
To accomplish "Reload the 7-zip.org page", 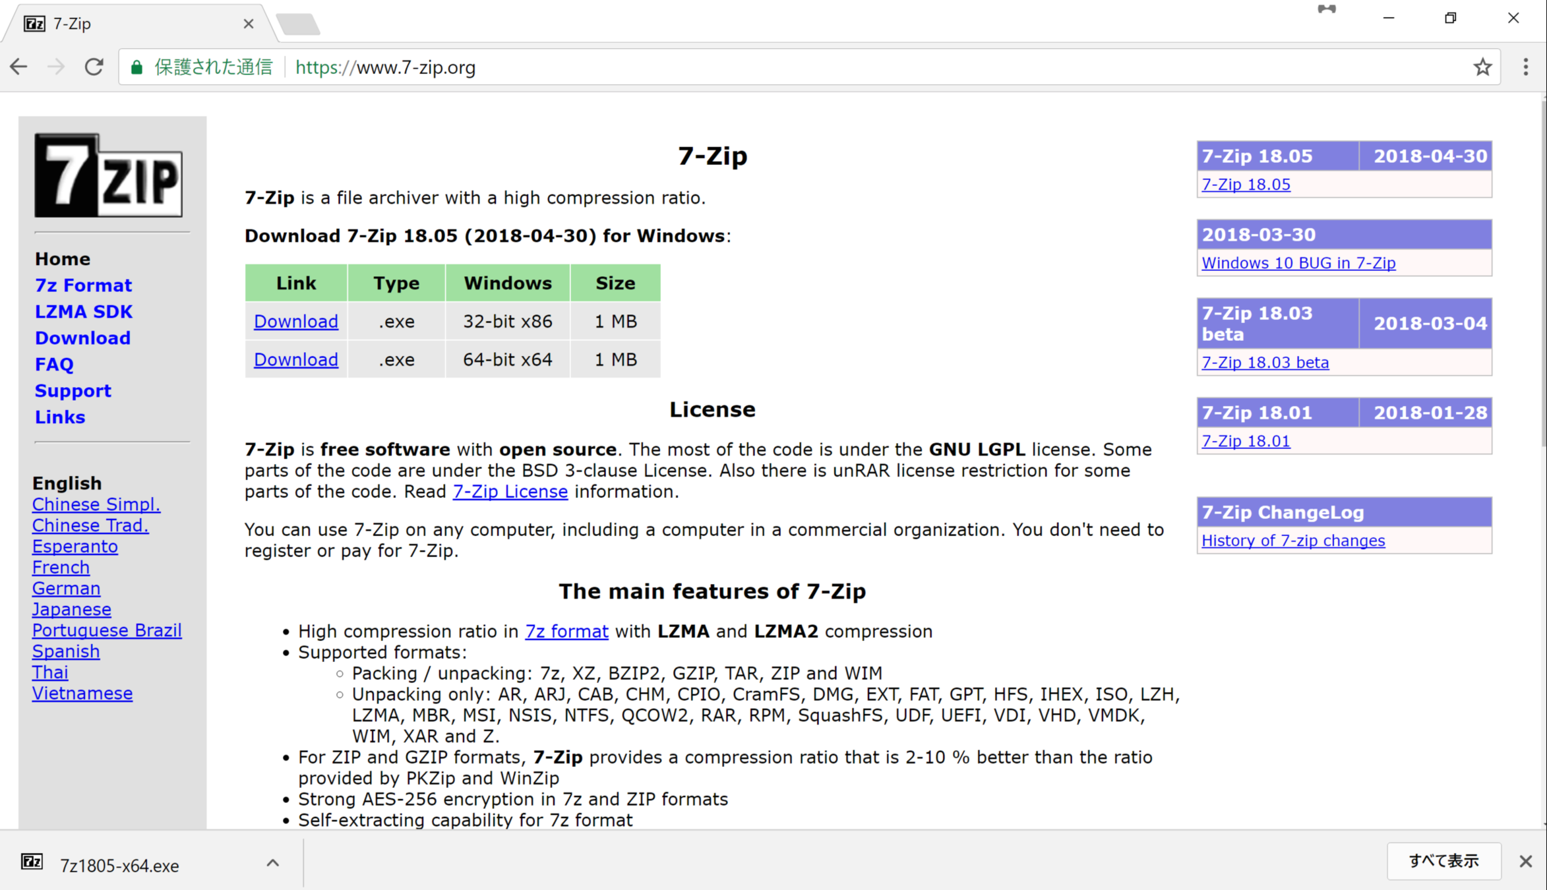I will (x=94, y=67).
